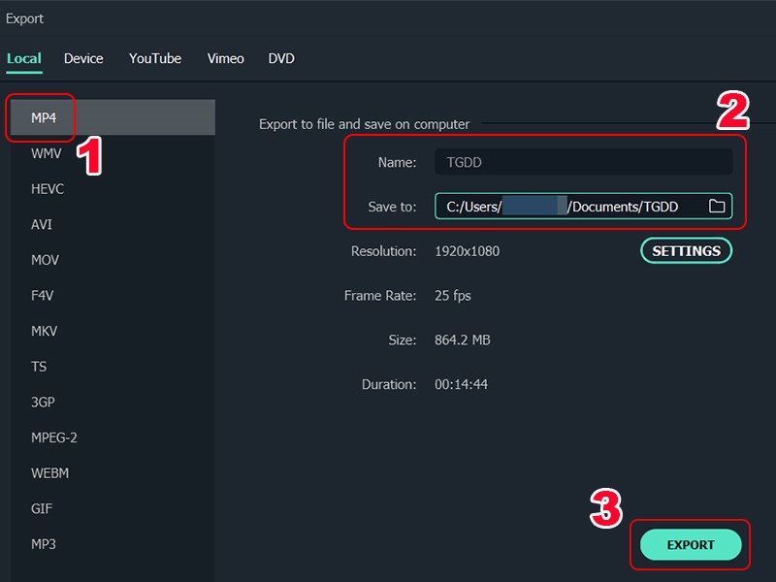
Task: Open the YouTube export tab
Action: click(155, 58)
